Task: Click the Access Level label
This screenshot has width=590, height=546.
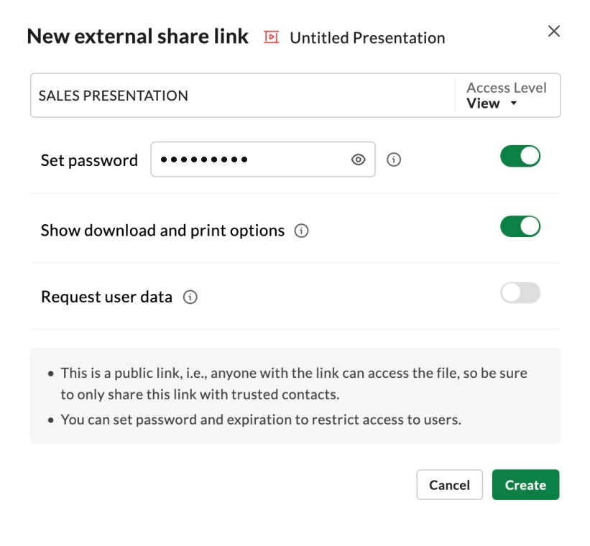Action: pyautogui.click(x=506, y=88)
